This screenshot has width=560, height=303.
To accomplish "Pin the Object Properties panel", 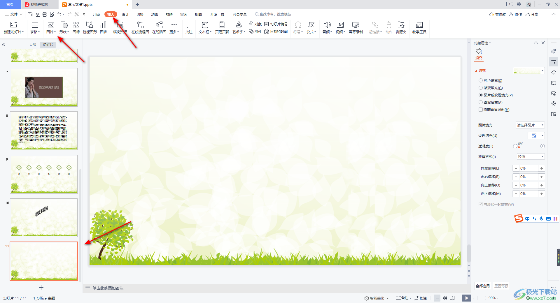I will point(536,43).
